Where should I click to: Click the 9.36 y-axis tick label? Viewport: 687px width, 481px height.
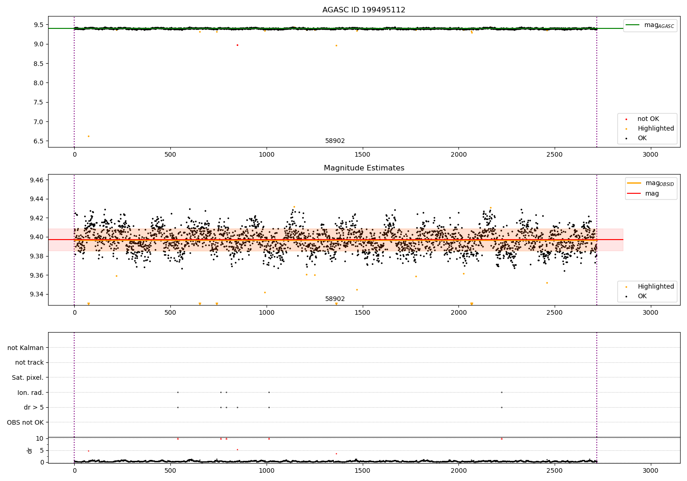click(x=37, y=275)
